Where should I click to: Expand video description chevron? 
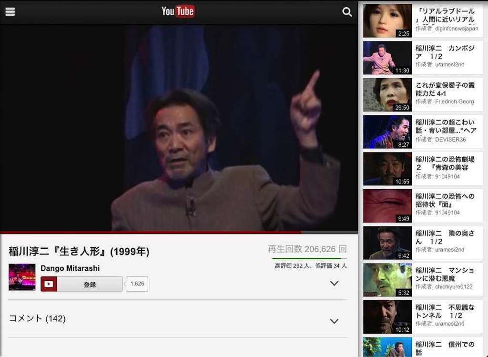point(334,283)
